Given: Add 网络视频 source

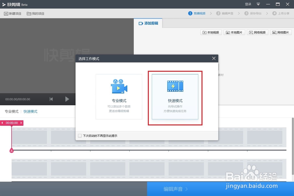Looking at the screenshot, I should point(258,32).
